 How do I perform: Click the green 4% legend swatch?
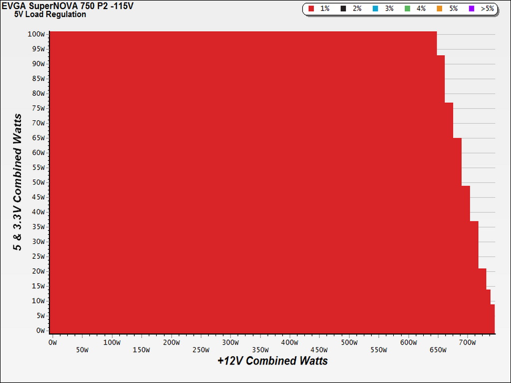[x=407, y=9]
